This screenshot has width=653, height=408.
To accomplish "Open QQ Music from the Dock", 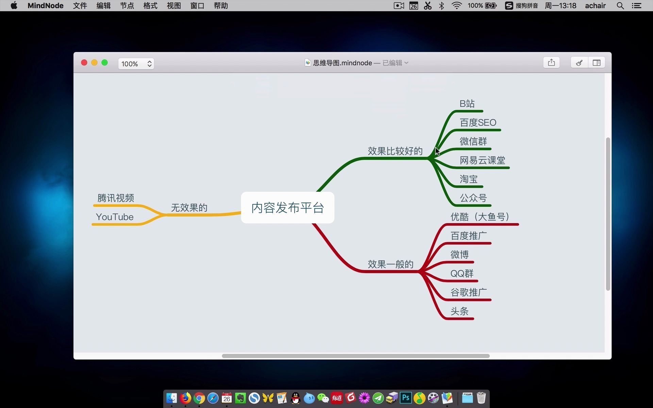I will click(419, 398).
